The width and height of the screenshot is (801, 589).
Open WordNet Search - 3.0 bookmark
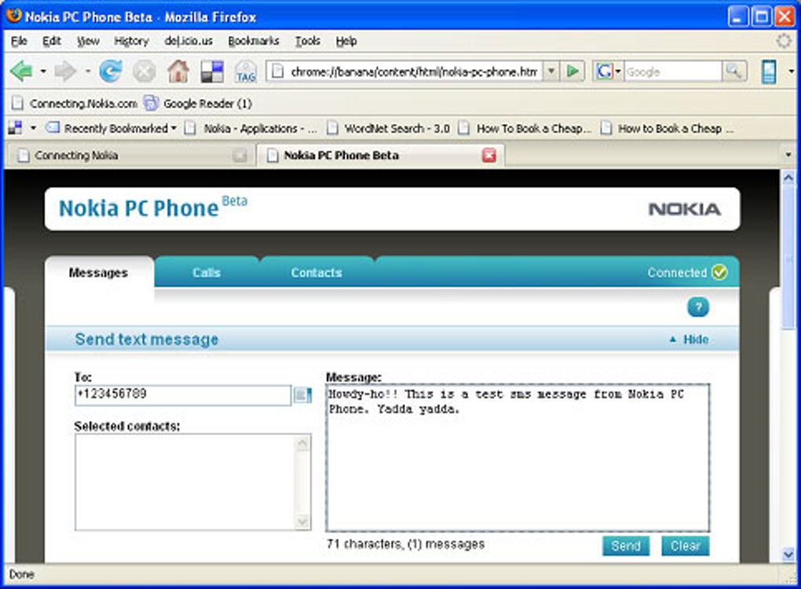pyautogui.click(x=389, y=129)
